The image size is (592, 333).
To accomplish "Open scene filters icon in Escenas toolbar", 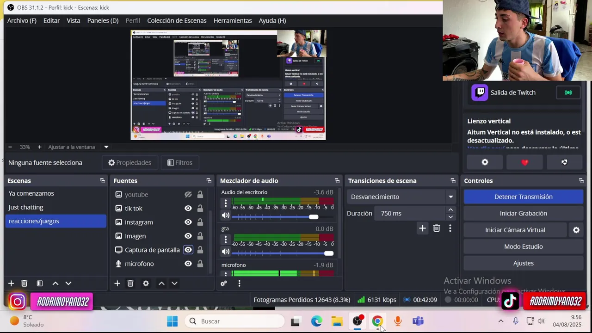I will (40, 283).
